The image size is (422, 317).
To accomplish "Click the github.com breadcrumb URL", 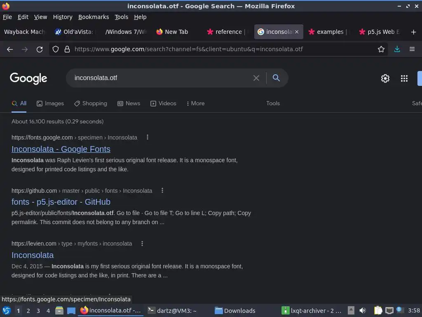I will point(82,191).
